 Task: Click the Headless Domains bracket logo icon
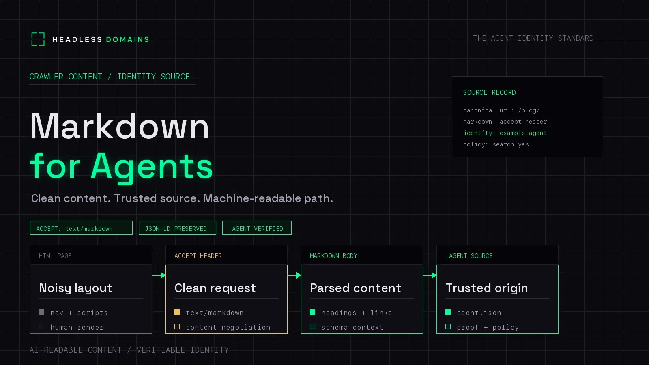click(38, 39)
